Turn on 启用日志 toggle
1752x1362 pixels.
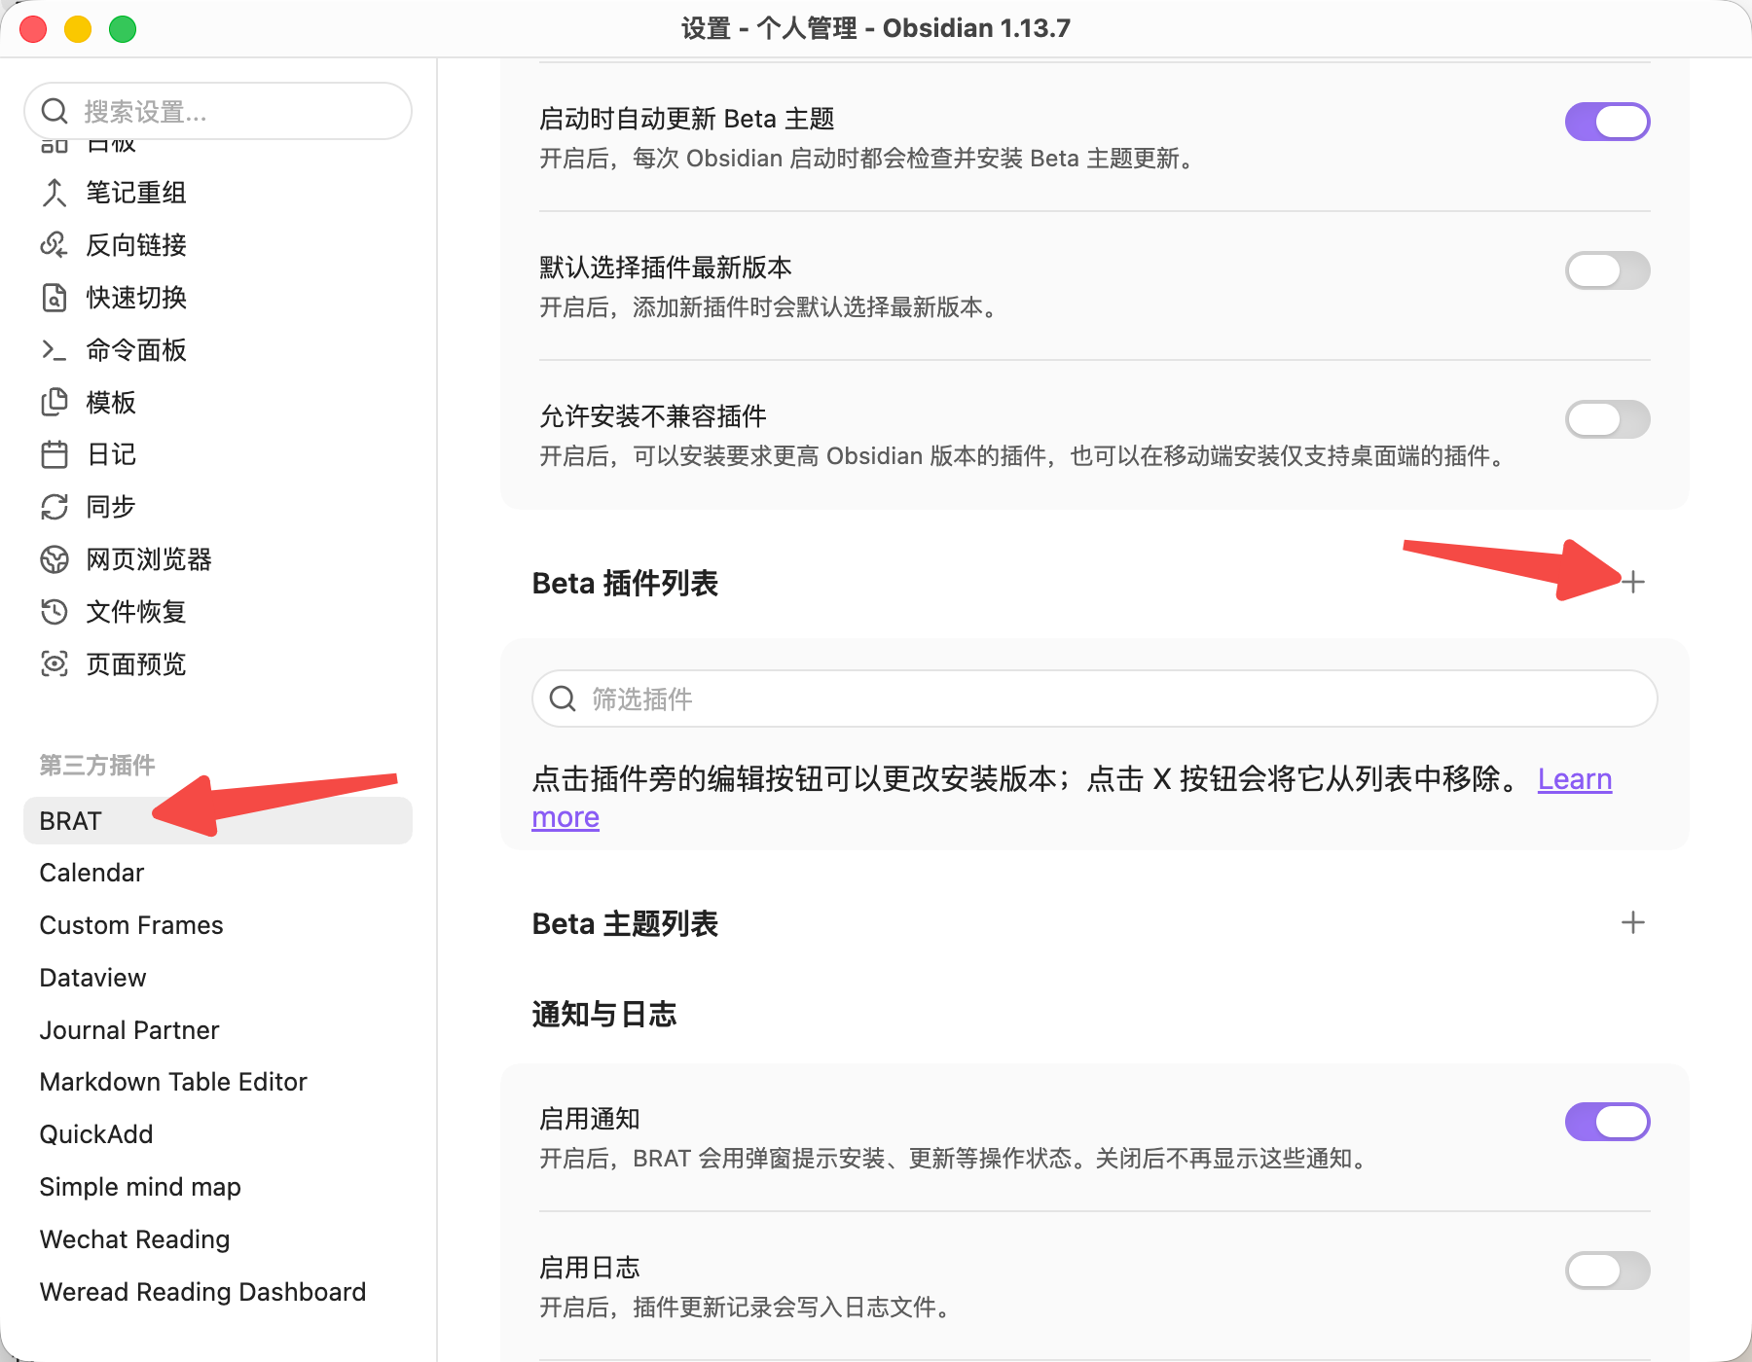coord(1607,1271)
